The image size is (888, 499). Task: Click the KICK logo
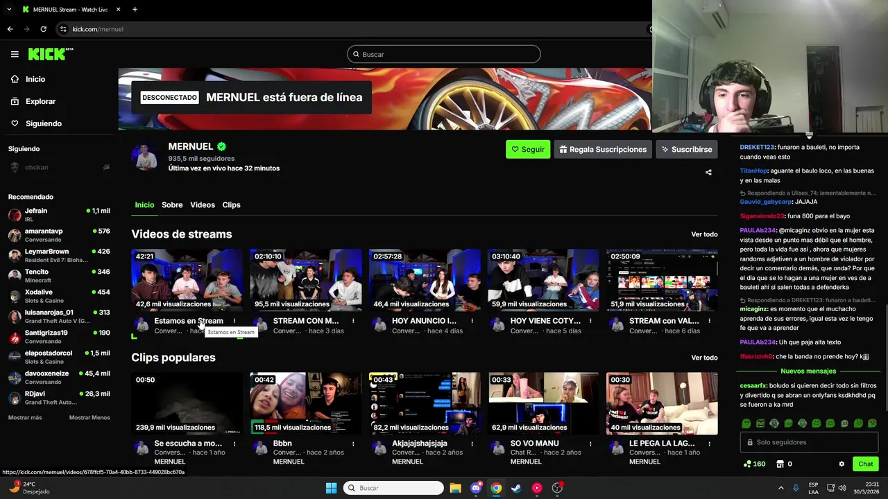point(50,54)
